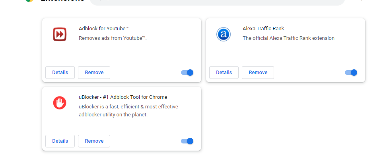Disable the Adblock for Youtube extension toggle
The width and height of the screenshot is (389, 163).
pos(187,73)
